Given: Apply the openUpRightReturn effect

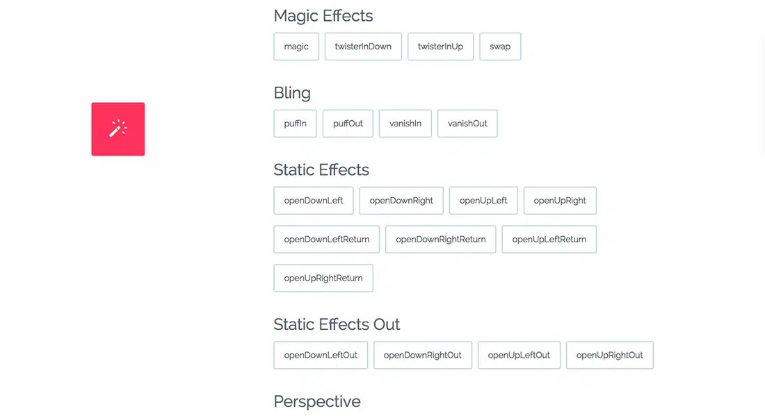Looking at the screenshot, I should coord(323,278).
